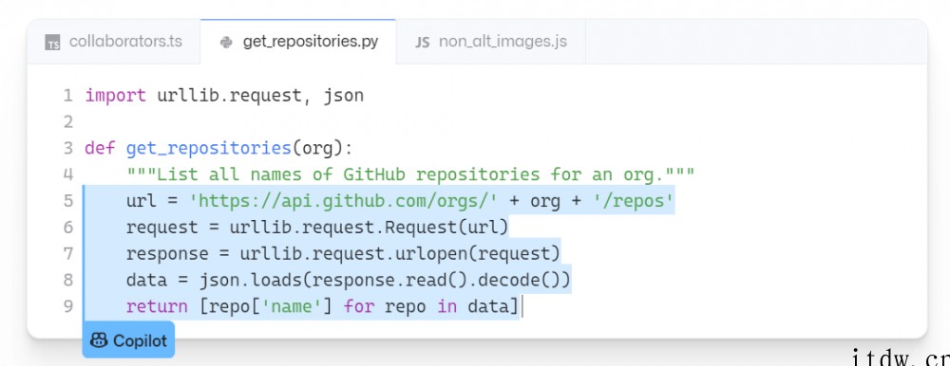
Task: Click the 'data' variable on line 8
Action: (x=146, y=281)
